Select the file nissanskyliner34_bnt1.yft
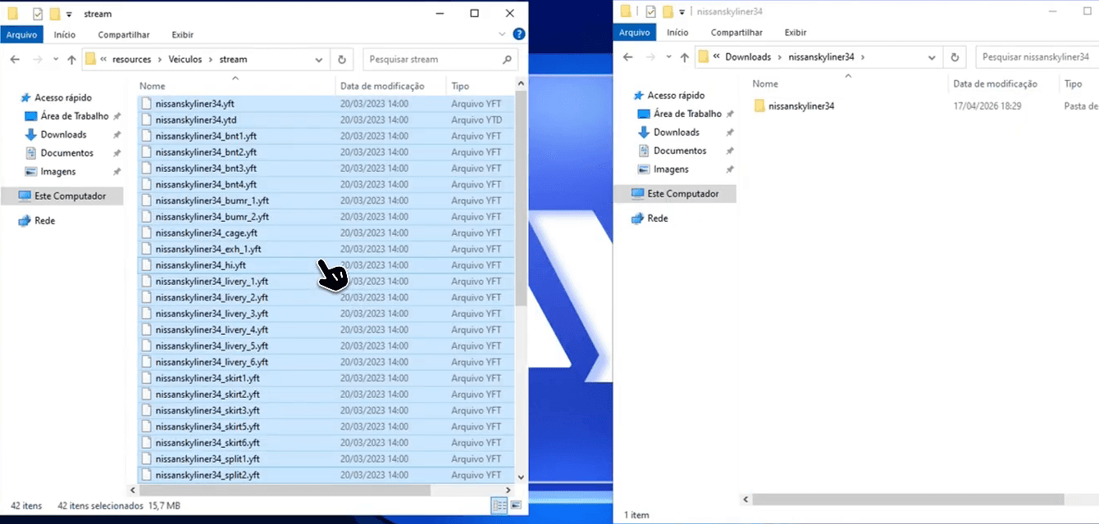 tap(326, 136)
